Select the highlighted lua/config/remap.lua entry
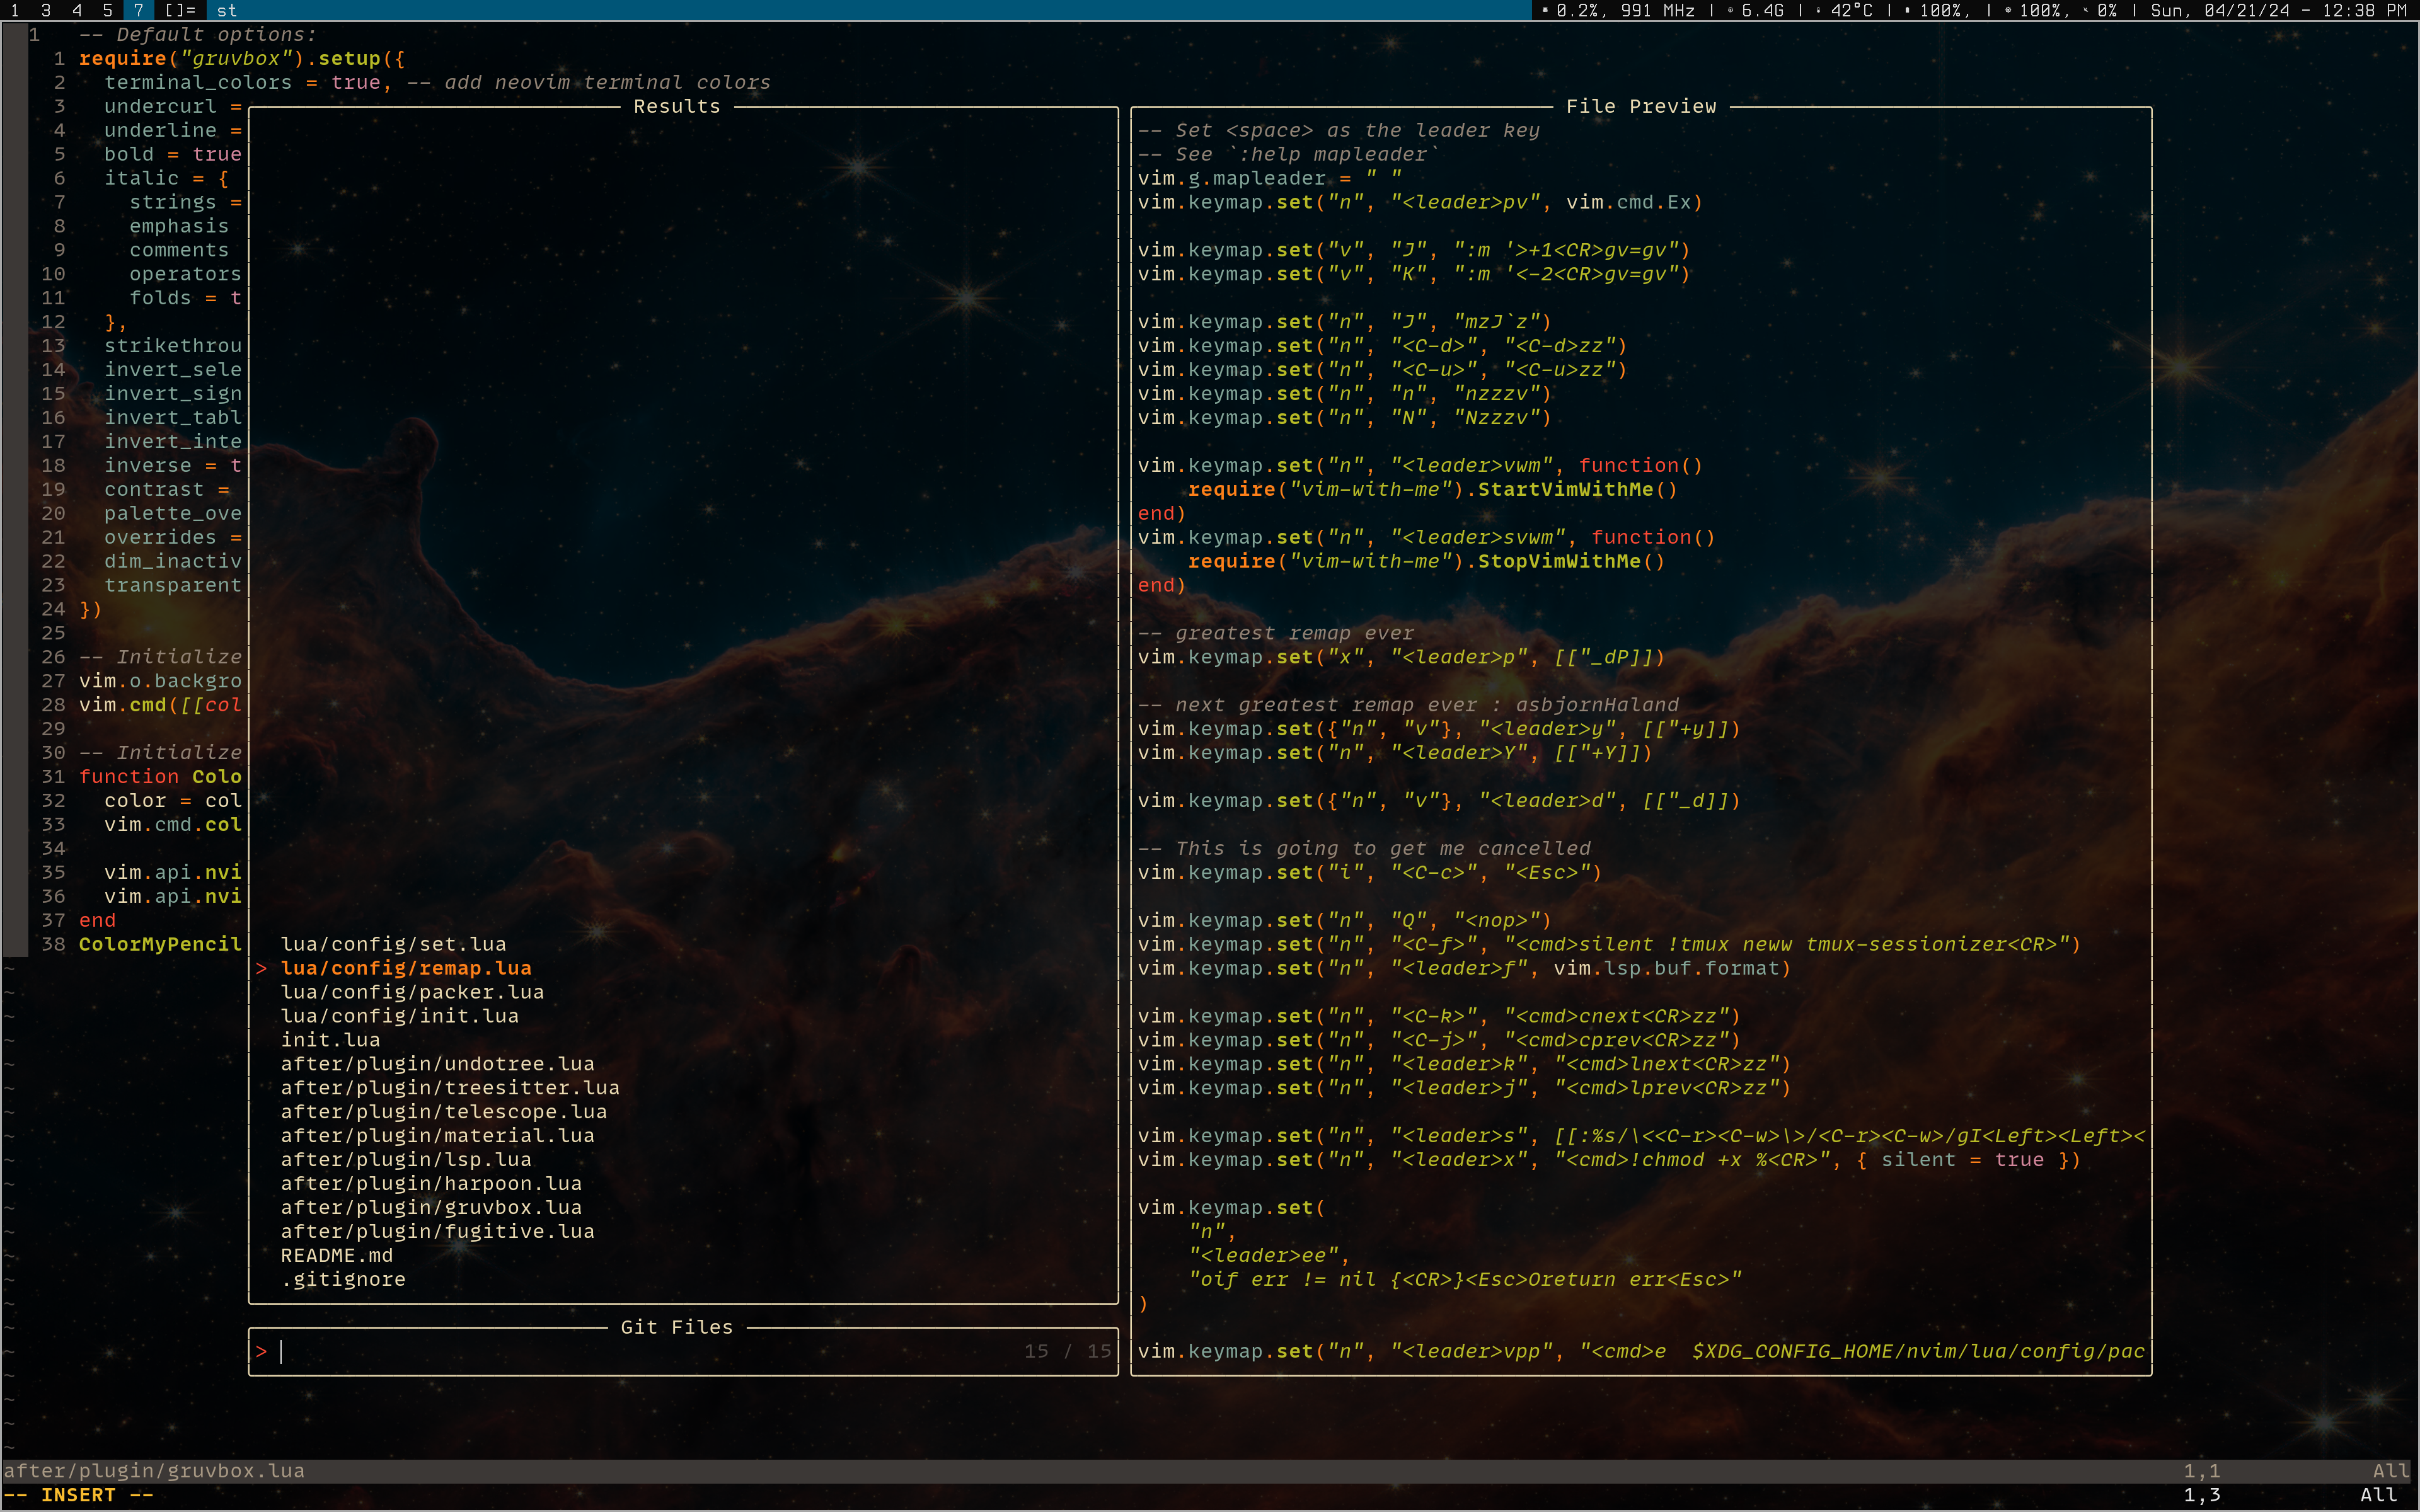The width and height of the screenshot is (2420, 1512). [x=406, y=968]
